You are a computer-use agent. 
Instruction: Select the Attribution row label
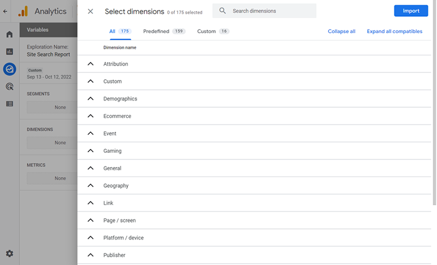[115, 64]
